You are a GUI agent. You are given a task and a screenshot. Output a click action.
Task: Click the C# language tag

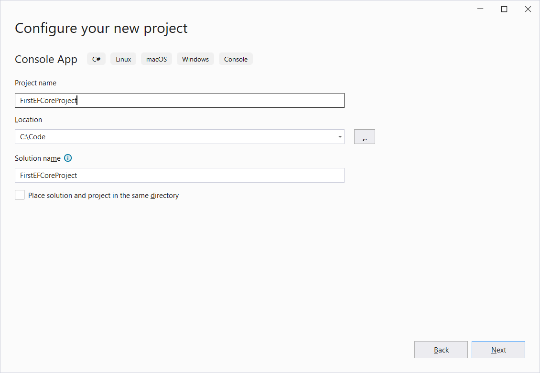96,59
